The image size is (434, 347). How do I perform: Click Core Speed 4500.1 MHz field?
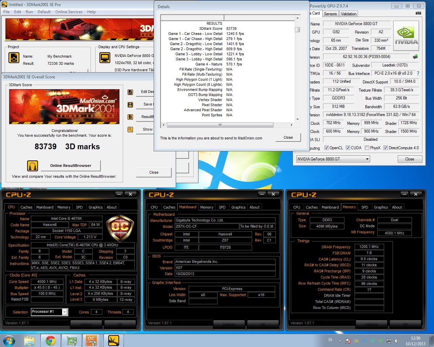pos(47,282)
